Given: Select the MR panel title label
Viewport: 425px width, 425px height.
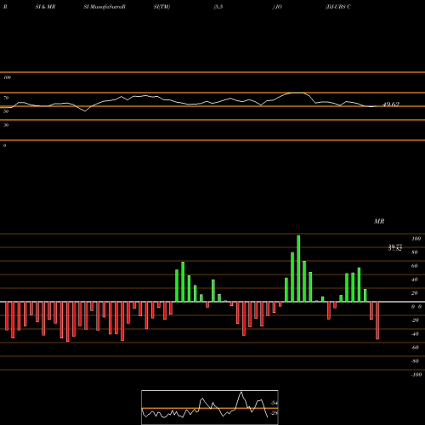Looking at the screenshot, I should [379, 221].
